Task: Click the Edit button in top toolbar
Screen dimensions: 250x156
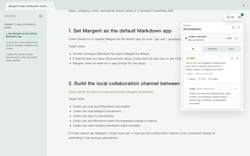Action: (230, 17)
